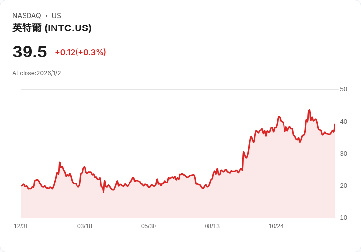Click the 40 y-axis price label

click(x=343, y=122)
